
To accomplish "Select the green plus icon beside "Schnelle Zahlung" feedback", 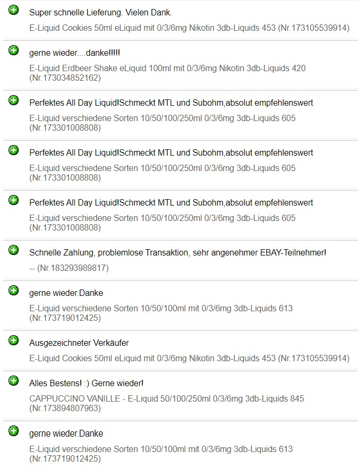I will (14, 250).
